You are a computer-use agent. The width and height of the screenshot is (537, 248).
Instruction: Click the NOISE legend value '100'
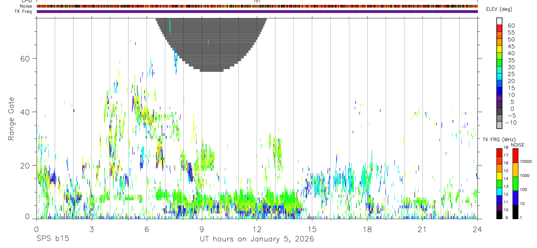(523, 189)
